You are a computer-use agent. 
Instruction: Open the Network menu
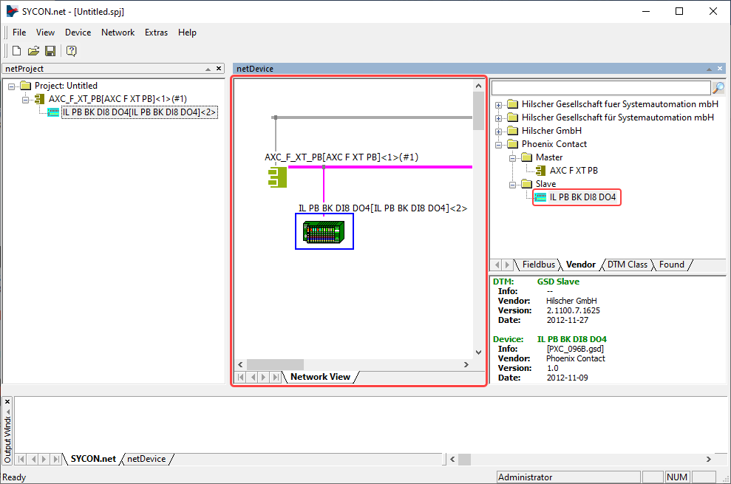click(x=118, y=33)
